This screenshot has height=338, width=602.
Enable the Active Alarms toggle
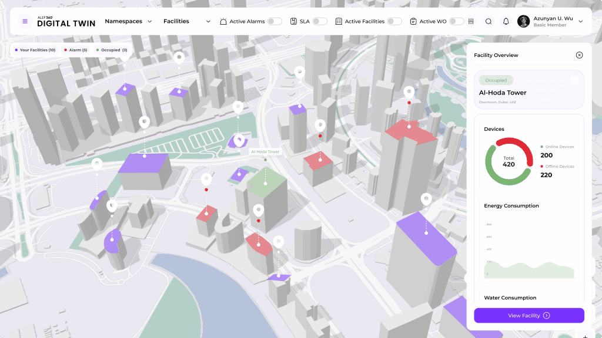(275, 22)
